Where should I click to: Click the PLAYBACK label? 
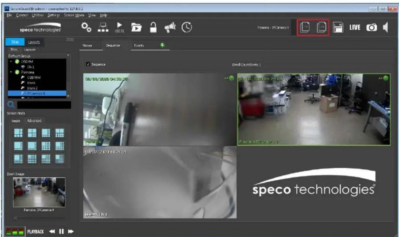[x=35, y=231]
